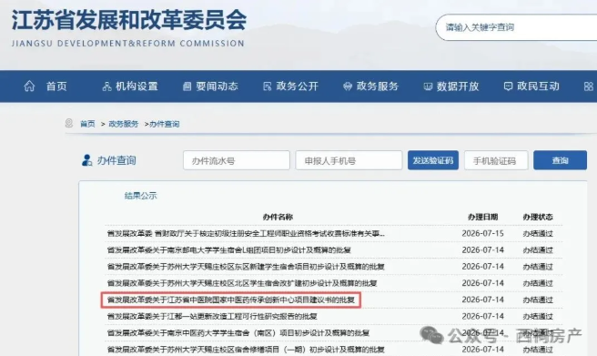Viewport: 597px width, 356px height.
Task: Open the 要闻动态 navigation menu
Action: [x=217, y=86]
